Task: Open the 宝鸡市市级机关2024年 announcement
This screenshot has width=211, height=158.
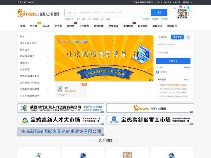Action: [174, 89]
